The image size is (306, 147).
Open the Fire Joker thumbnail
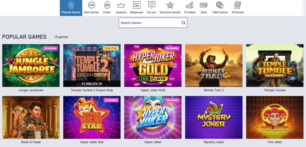275,118
